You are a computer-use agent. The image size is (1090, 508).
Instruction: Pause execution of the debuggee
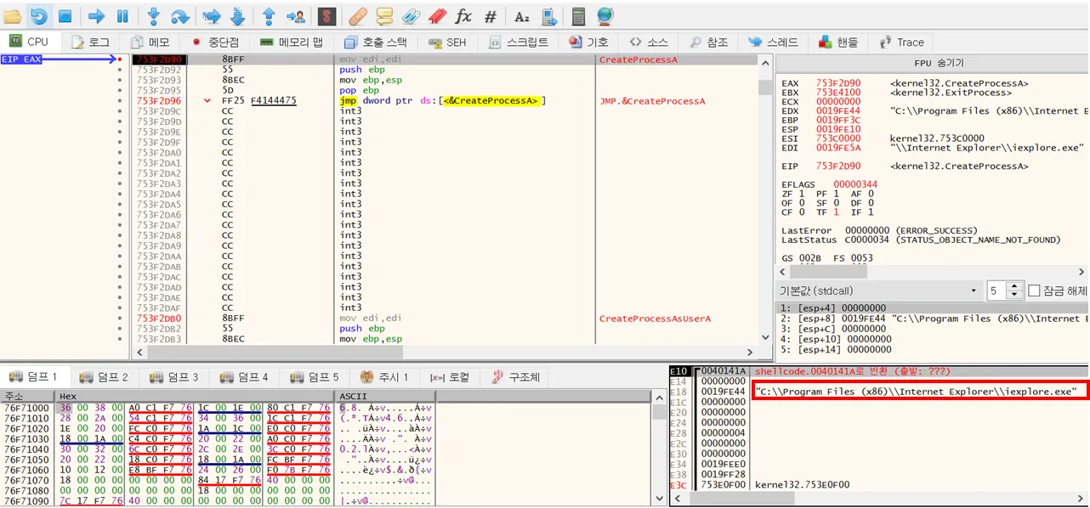tap(122, 16)
